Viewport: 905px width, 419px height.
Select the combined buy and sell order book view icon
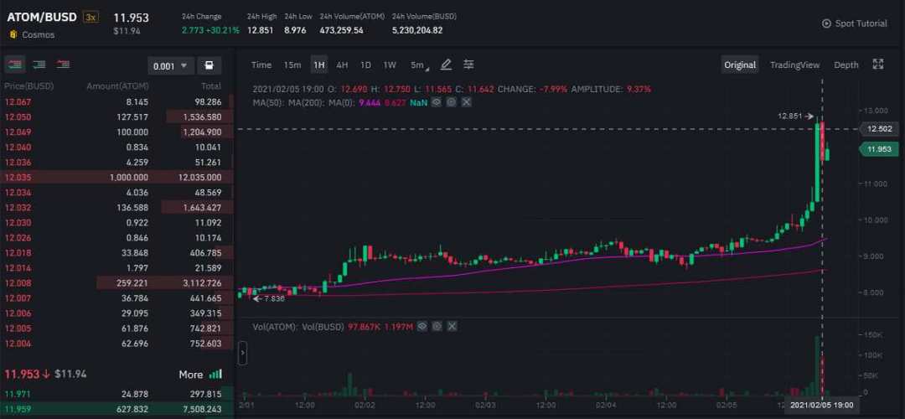click(x=15, y=65)
